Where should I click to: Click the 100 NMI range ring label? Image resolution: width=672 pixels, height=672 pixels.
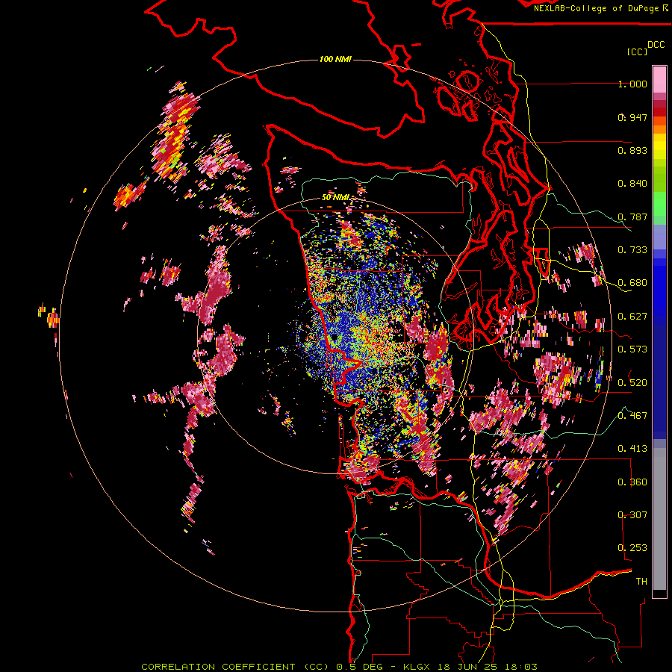[x=335, y=59]
